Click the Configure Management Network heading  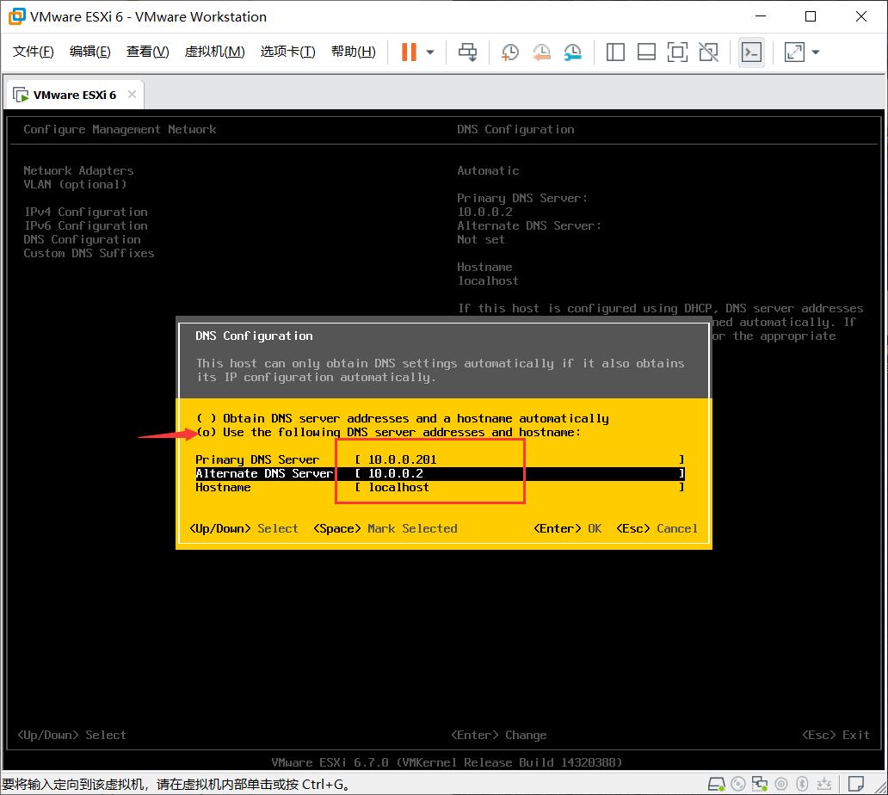pyautogui.click(x=120, y=129)
